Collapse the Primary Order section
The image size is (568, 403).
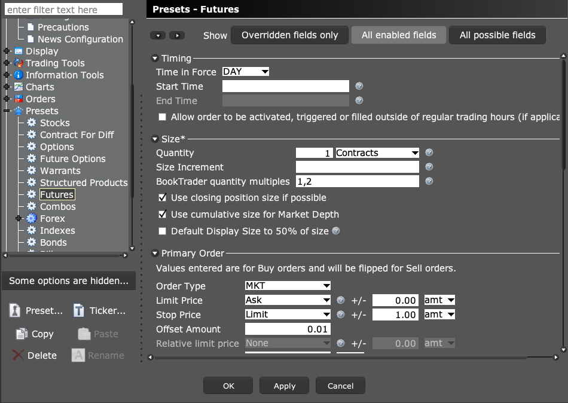coord(155,254)
